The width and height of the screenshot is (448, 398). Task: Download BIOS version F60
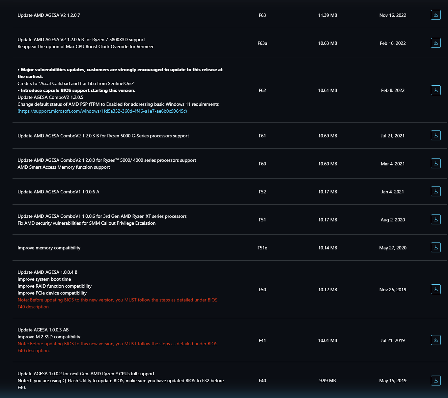[435, 163]
